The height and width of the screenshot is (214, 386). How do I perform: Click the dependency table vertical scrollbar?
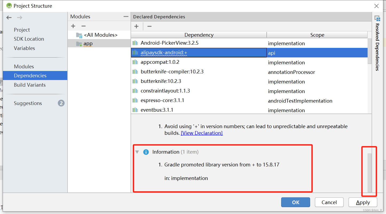pos(369,51)
